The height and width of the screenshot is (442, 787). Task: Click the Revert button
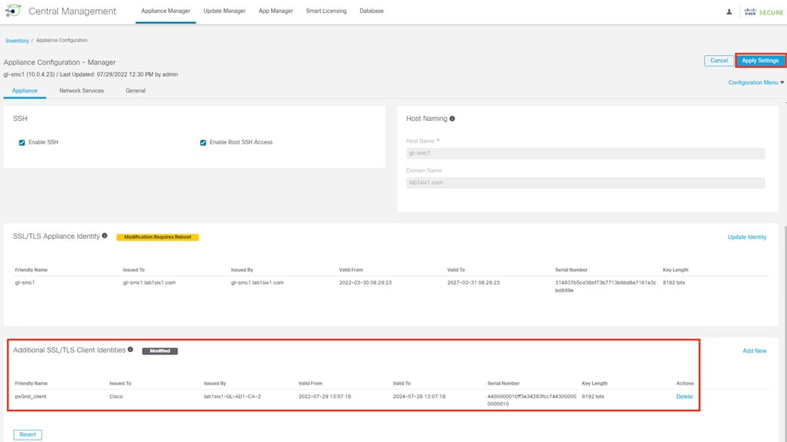coord(28,434)
